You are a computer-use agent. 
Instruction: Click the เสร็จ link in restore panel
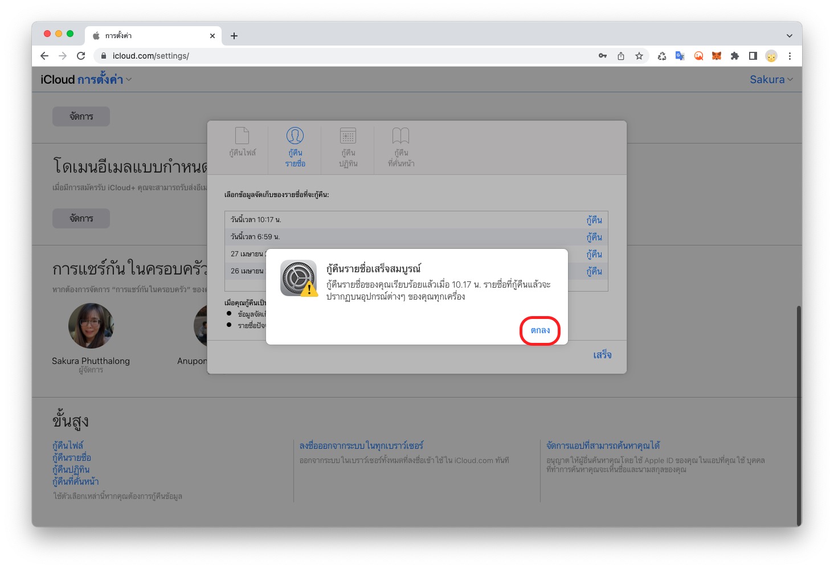point(602,355)
